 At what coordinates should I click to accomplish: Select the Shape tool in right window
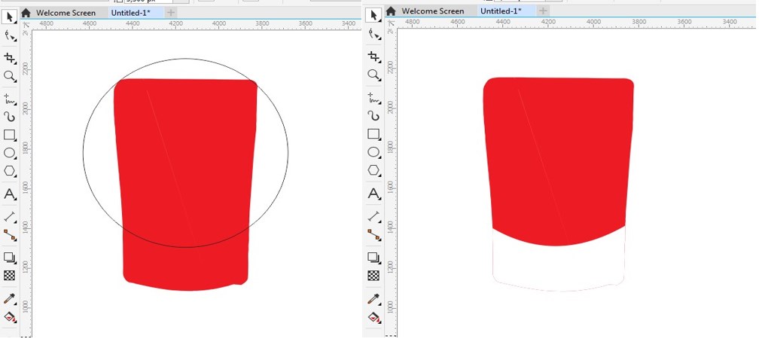[373, 34]
